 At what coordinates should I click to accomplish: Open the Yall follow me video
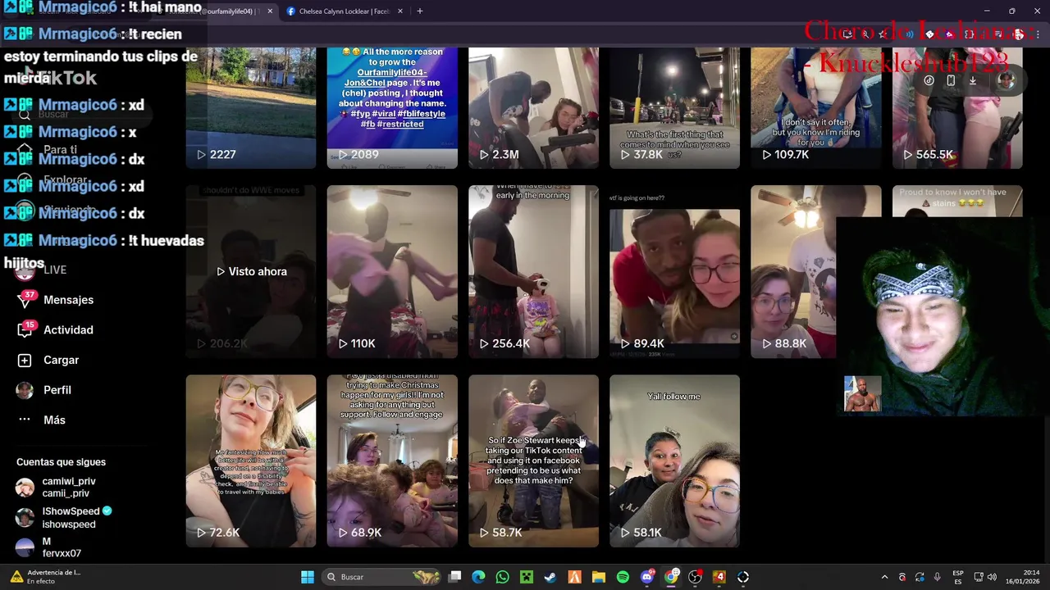[674, 461]
